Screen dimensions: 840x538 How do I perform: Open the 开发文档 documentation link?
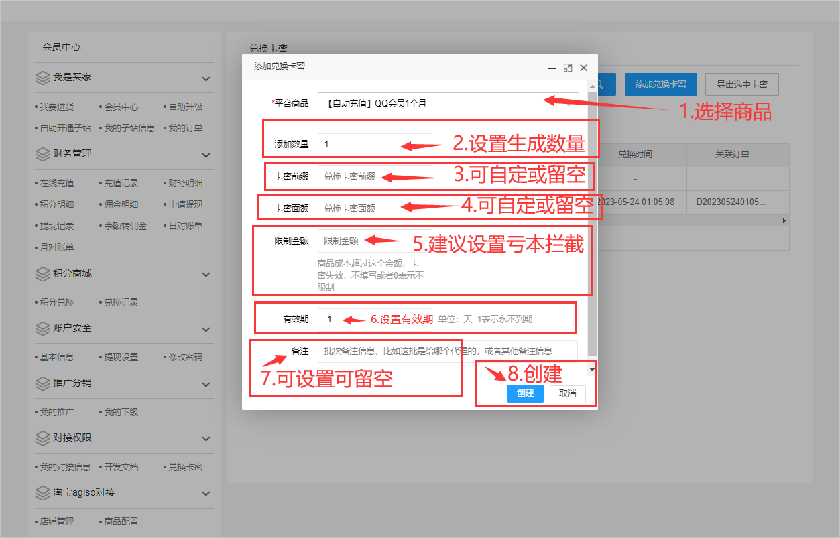[x=120, y=466]
